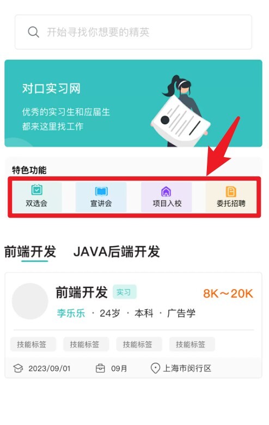Switch to the 前端开发 tab
The width and height of the screenshot is (269, 425).
pos(30,252)
